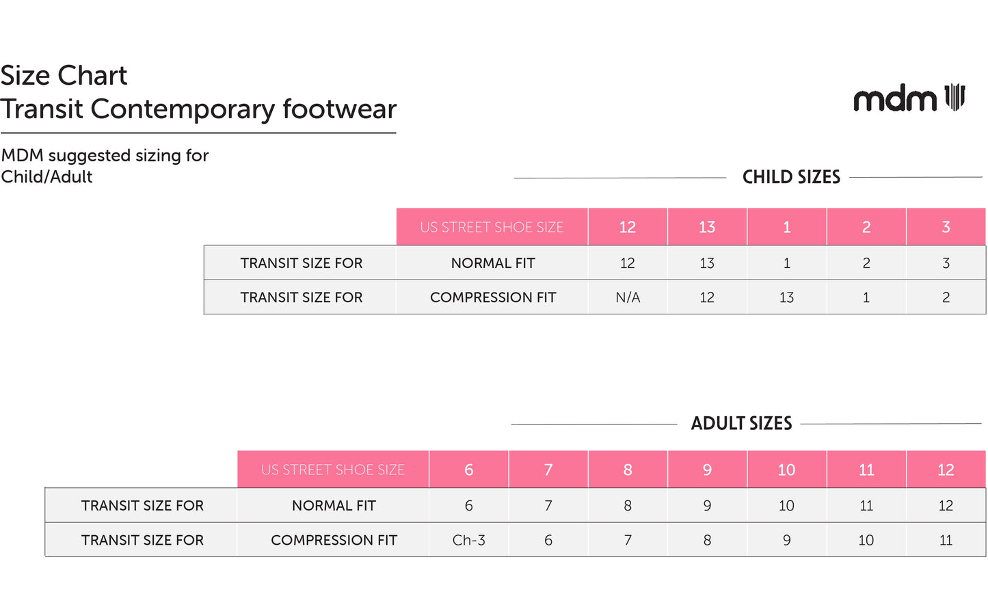This screenshot has height=609, width=988.
Task: Click the Size Chart title text
Action: point(64,75)
